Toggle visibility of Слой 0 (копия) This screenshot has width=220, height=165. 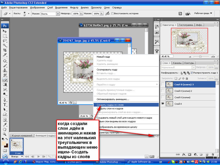click(162, 97)
